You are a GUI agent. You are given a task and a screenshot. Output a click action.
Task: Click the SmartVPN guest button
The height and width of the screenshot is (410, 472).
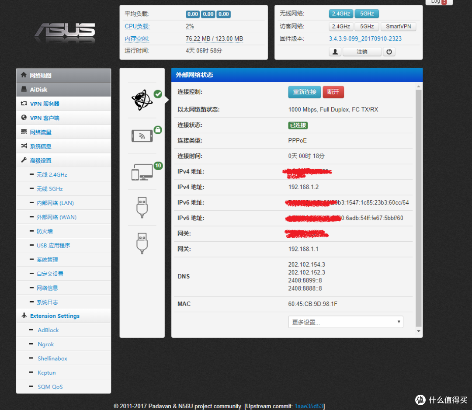[398, 27]
